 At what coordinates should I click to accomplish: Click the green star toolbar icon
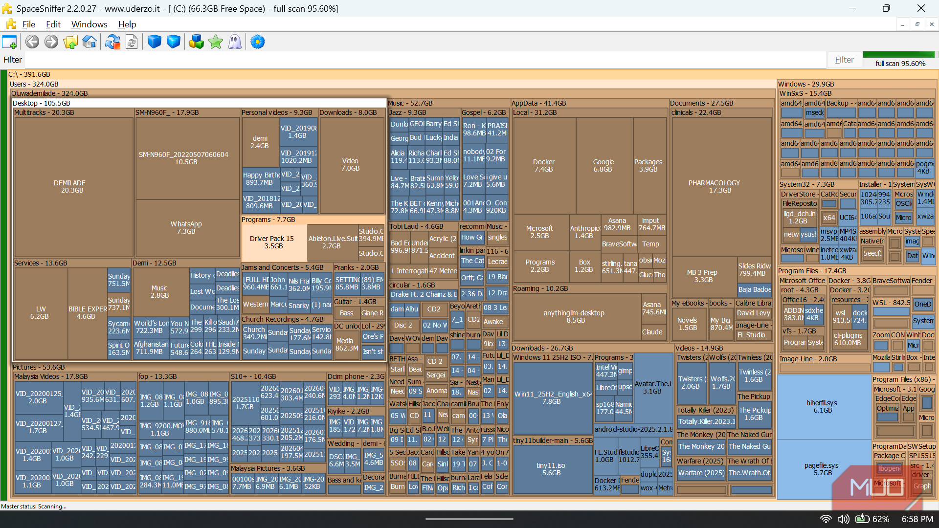(216, 42)
